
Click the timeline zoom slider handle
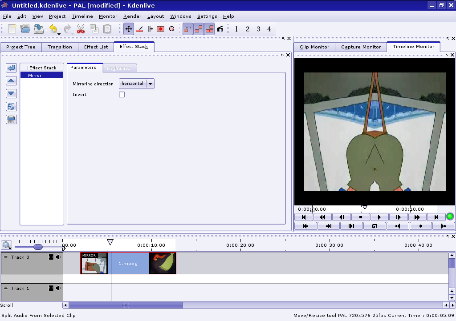pos(38,247)
